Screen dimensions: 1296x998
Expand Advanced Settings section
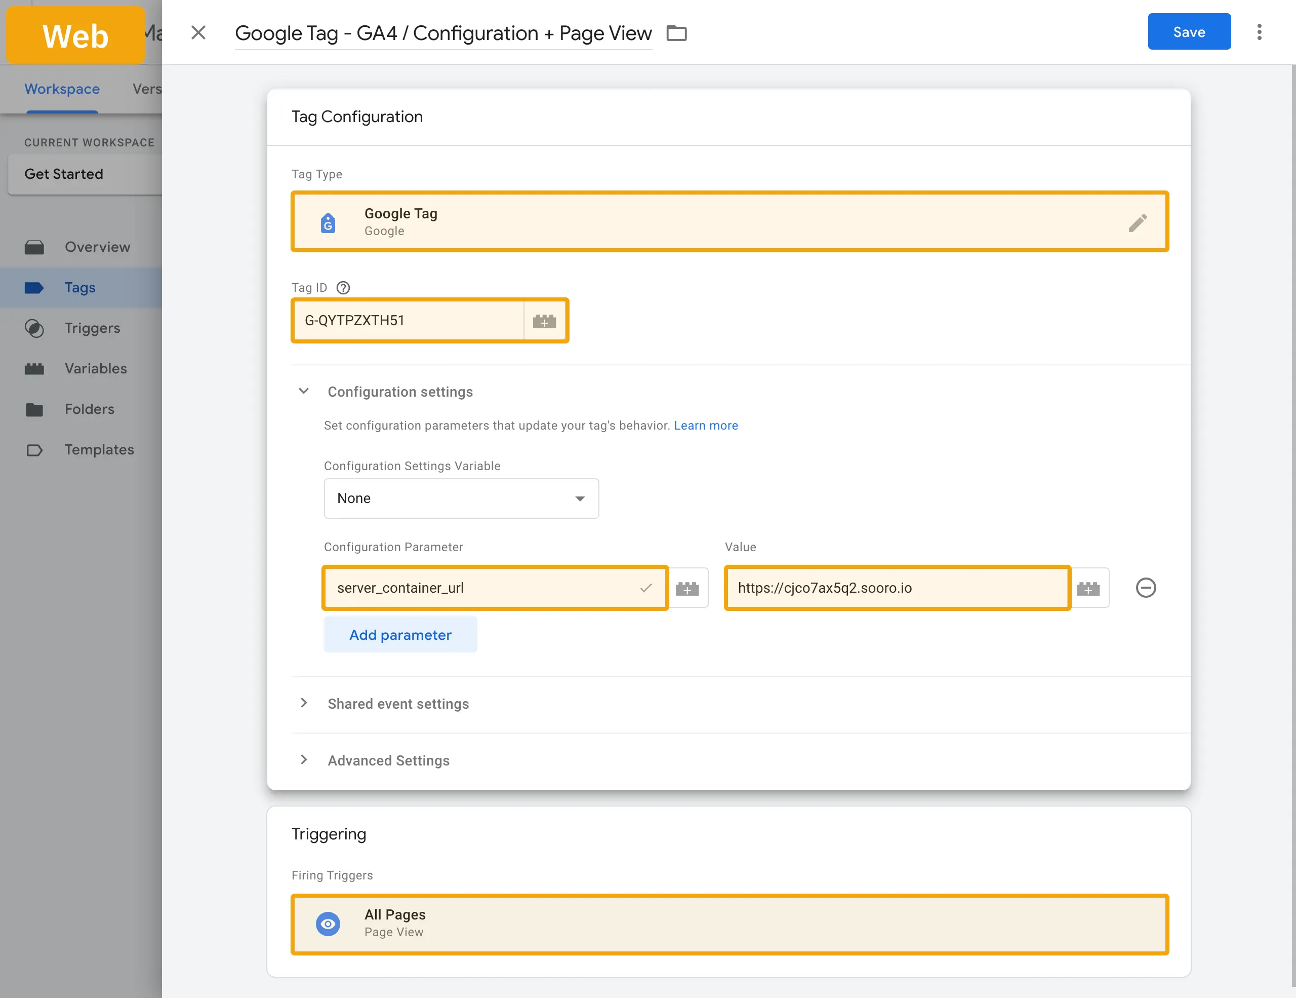click(303, 760)
